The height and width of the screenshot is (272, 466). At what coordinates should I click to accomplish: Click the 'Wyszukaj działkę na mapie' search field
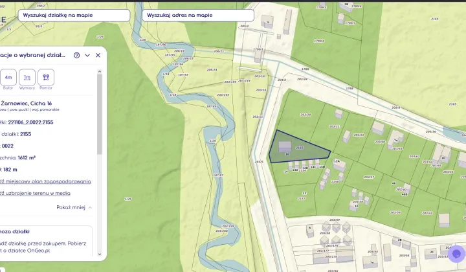tap(74, 15)
